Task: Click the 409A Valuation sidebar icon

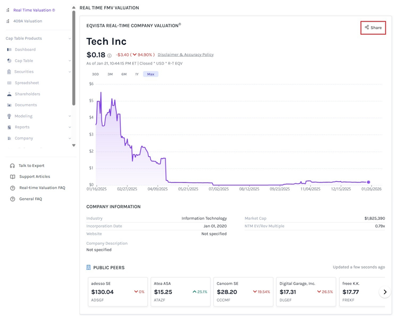Action: point(8,21)
